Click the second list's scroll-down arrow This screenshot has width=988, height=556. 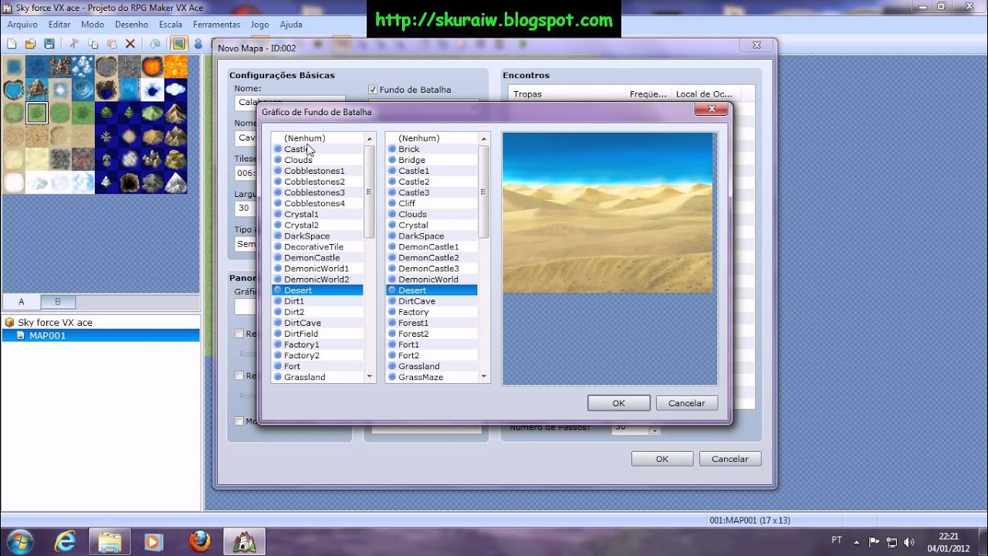click(484, 376)
